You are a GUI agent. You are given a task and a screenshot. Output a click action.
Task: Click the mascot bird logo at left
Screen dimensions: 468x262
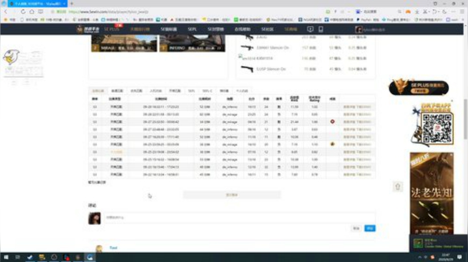pos(11,57)
